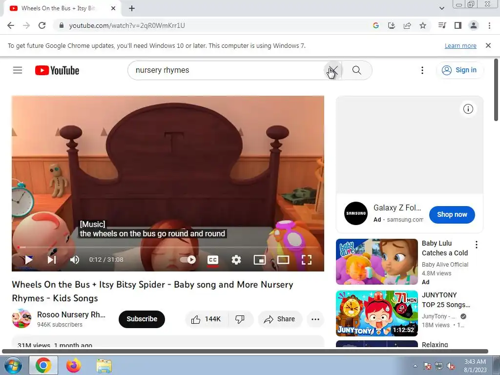Close the Wheels On the Bus tab
This screenshot has width=500, height=375.
[x=113, y=9]
